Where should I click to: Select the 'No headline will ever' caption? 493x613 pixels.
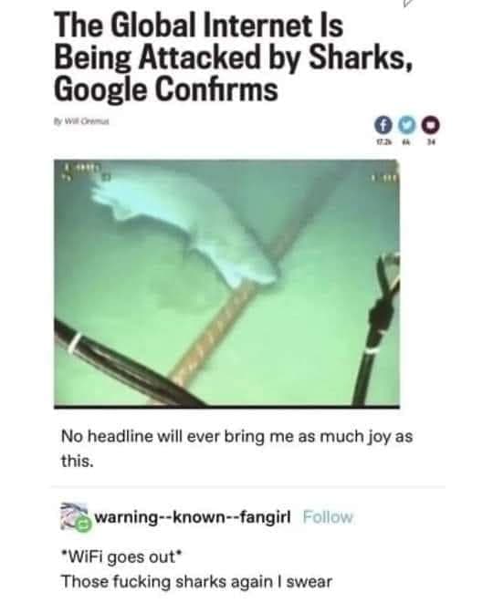(236, 448)
